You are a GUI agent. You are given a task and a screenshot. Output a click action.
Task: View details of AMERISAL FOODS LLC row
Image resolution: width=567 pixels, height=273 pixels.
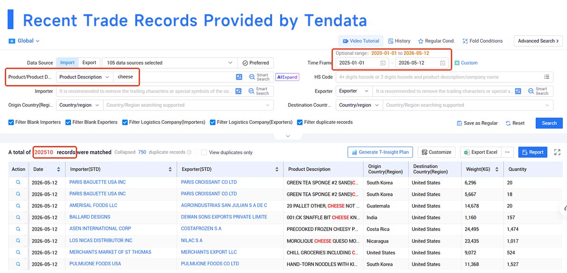point(18,206)
